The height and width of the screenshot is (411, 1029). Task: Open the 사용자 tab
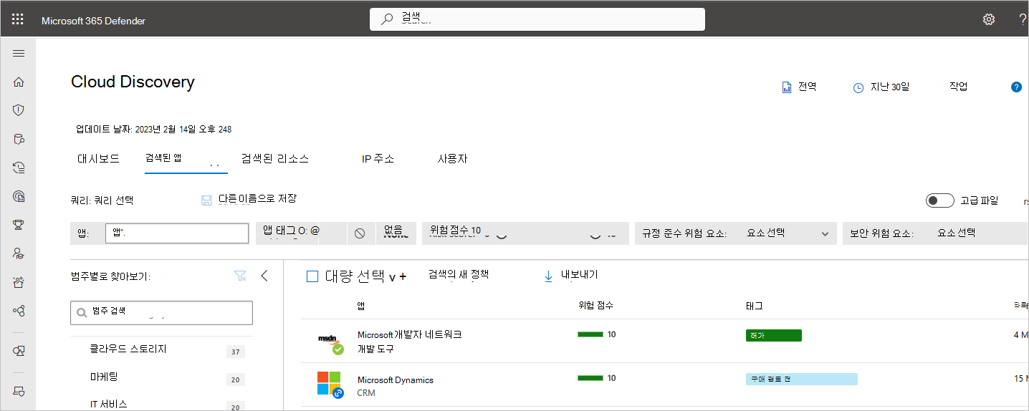tap(452, 159)
